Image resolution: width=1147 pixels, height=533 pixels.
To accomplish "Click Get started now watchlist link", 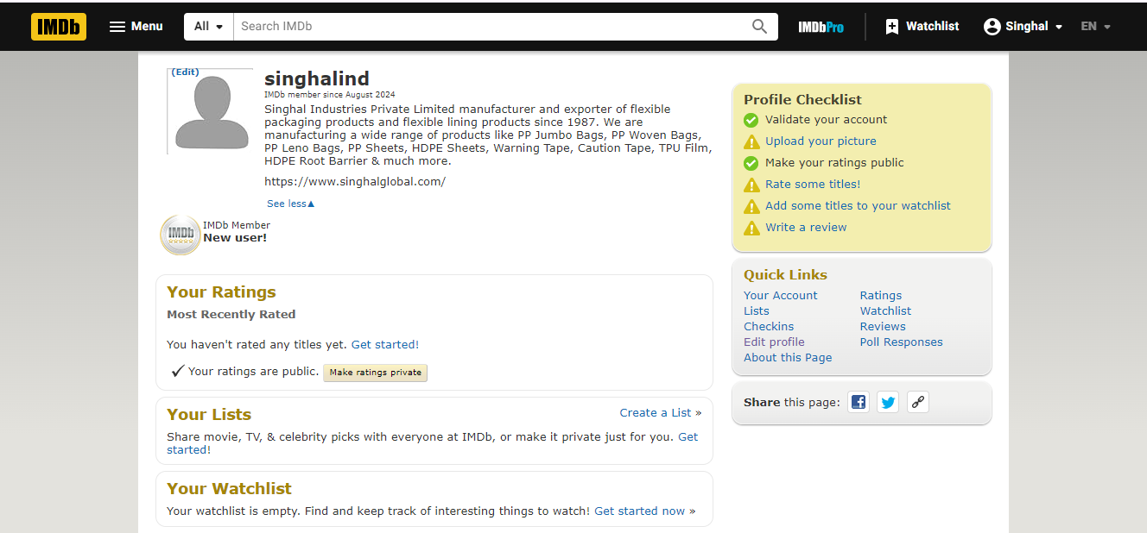I will (639, 511).
